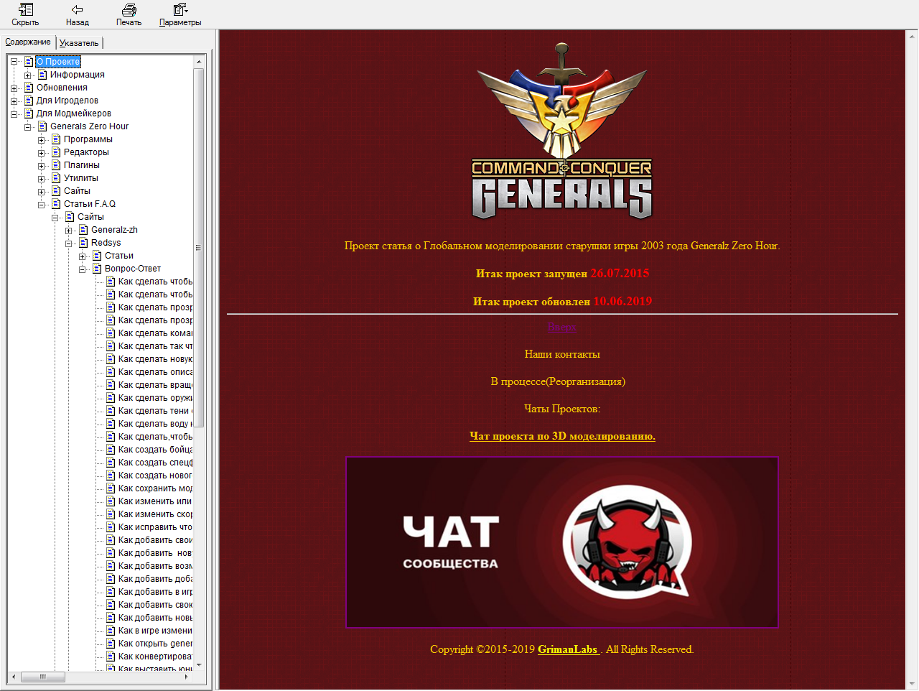This screenshot has height=691, width=919.
Task: Expand the Обновления tree node
Action: click(14, 88)
